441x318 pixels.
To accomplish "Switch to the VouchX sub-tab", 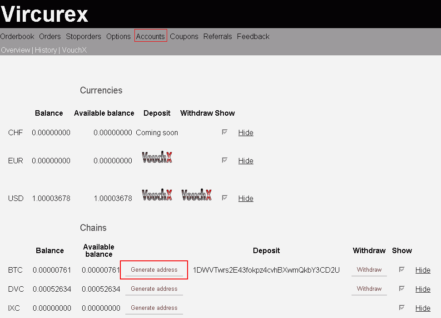I will coord(74,50).
